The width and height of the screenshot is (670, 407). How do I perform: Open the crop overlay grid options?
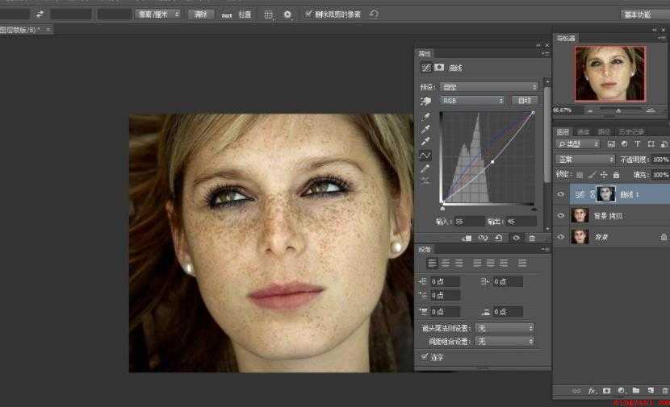tap(268, 15)
